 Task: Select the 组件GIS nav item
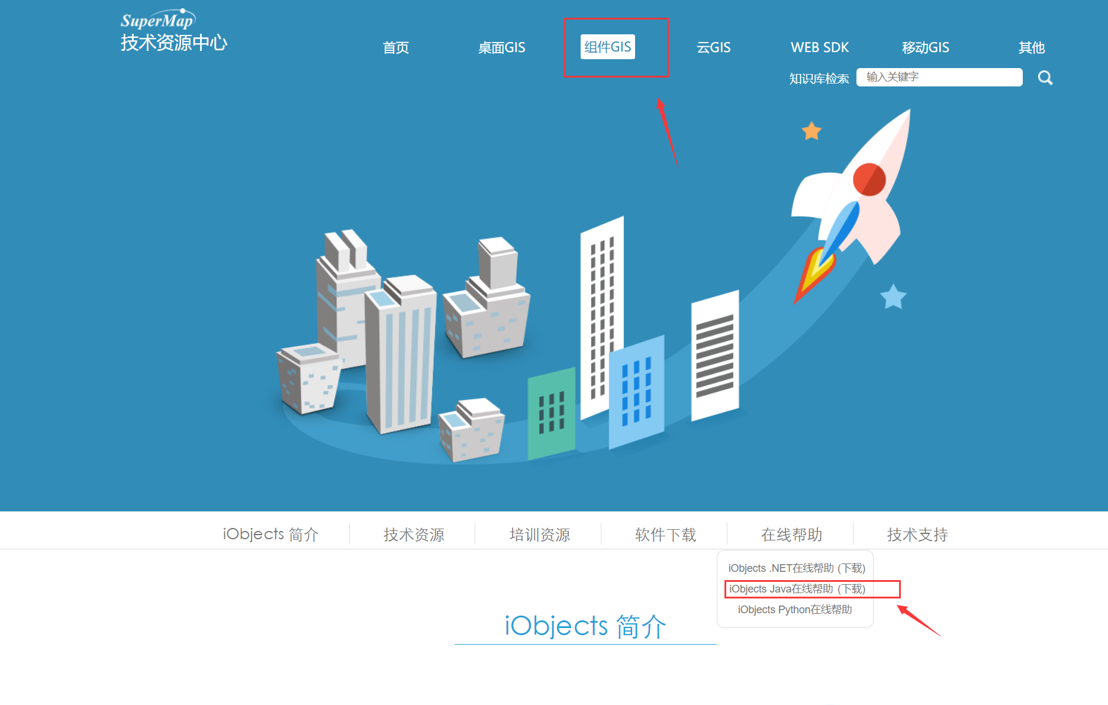[x=608, y=47]
